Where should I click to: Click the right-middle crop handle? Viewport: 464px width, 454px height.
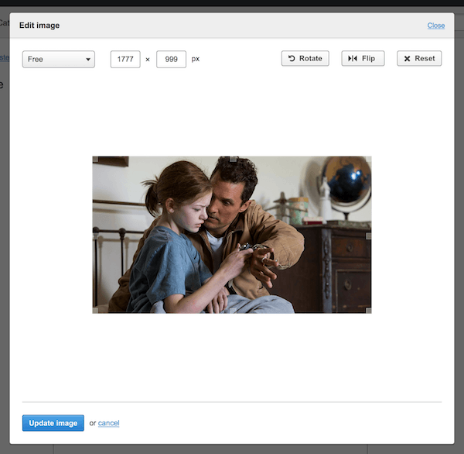[369, 236]
